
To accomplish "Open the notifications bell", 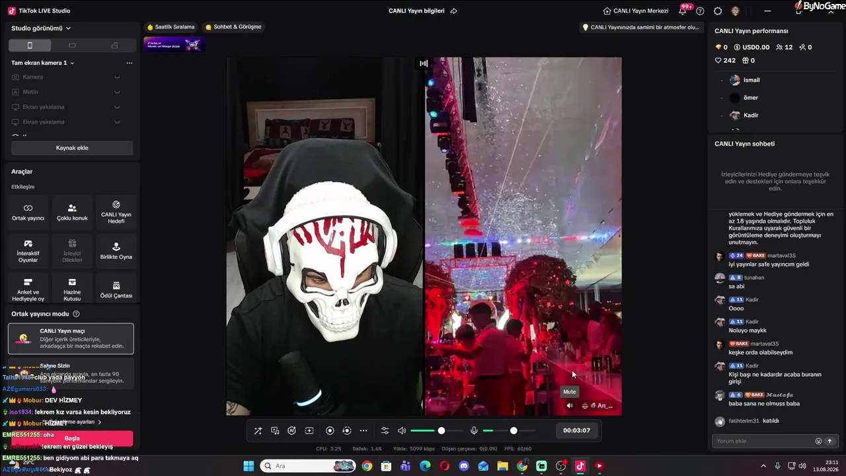I will tap(683, 11).
